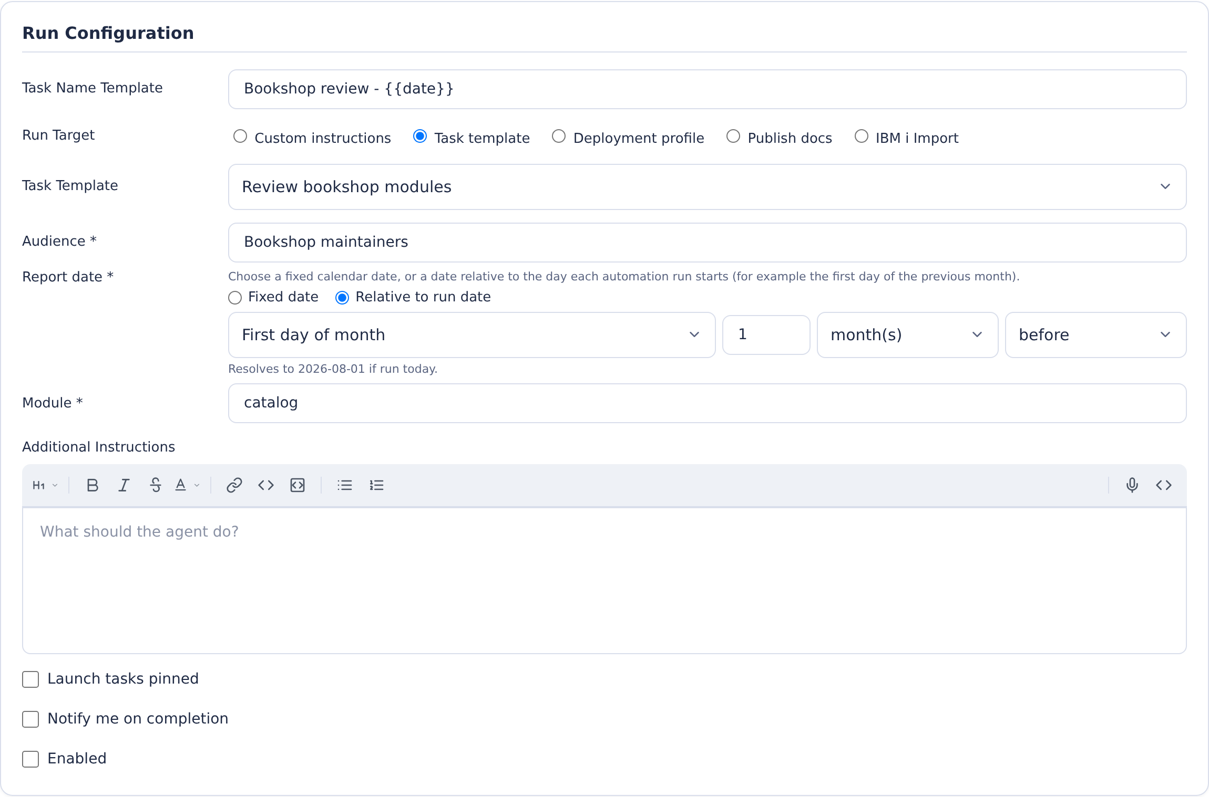This screenshot has width=1209, height=797.
Task: Click the text 'Resolves to 2026-08-01 if run today.'
Action: click(x=333, y=369)
